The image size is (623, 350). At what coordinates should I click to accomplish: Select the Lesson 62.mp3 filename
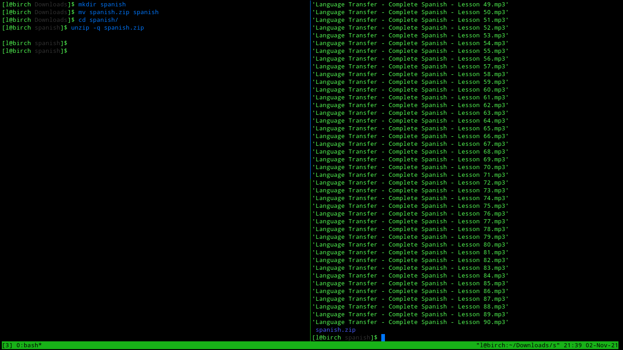(410, 105)
